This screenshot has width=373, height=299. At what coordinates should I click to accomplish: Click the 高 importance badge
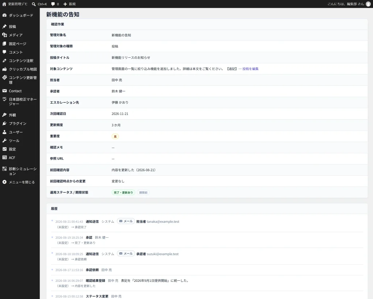pos(115,137)
